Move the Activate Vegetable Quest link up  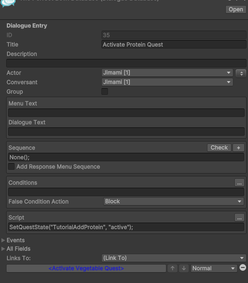[x=173, y=268]
